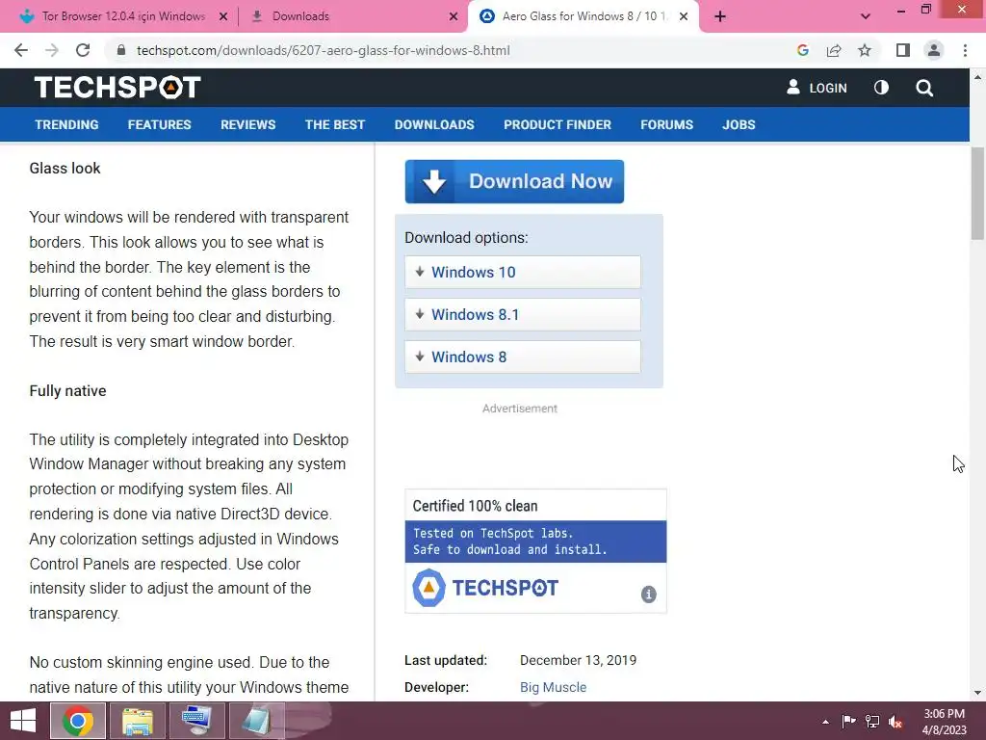Click the 'Glass look' heading
986x740 pixels.
[x=65, y=168]
